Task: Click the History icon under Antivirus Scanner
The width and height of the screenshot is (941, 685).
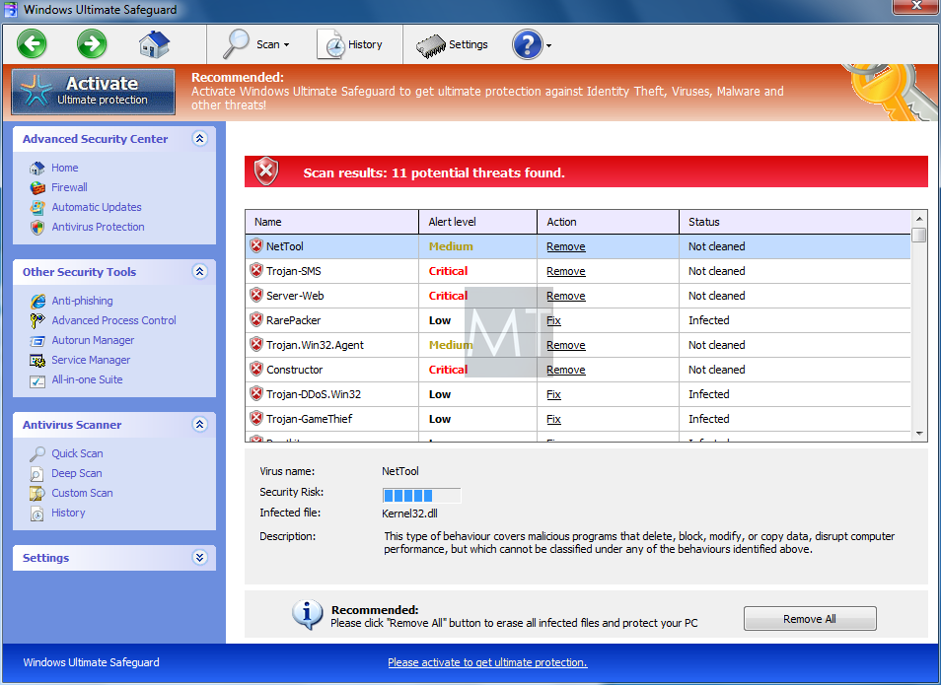Action: click(37, 514)
